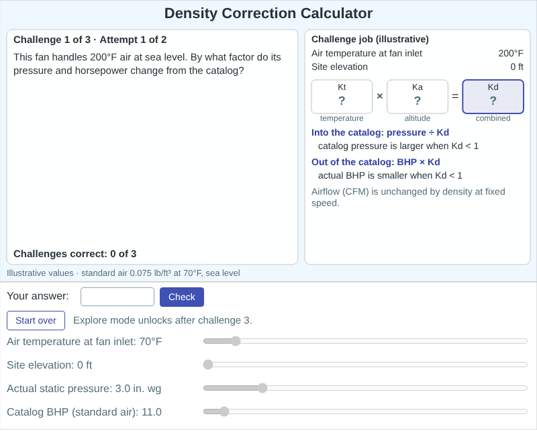Click the 'temperature' caption under Kt

click(x=342, y=118)
